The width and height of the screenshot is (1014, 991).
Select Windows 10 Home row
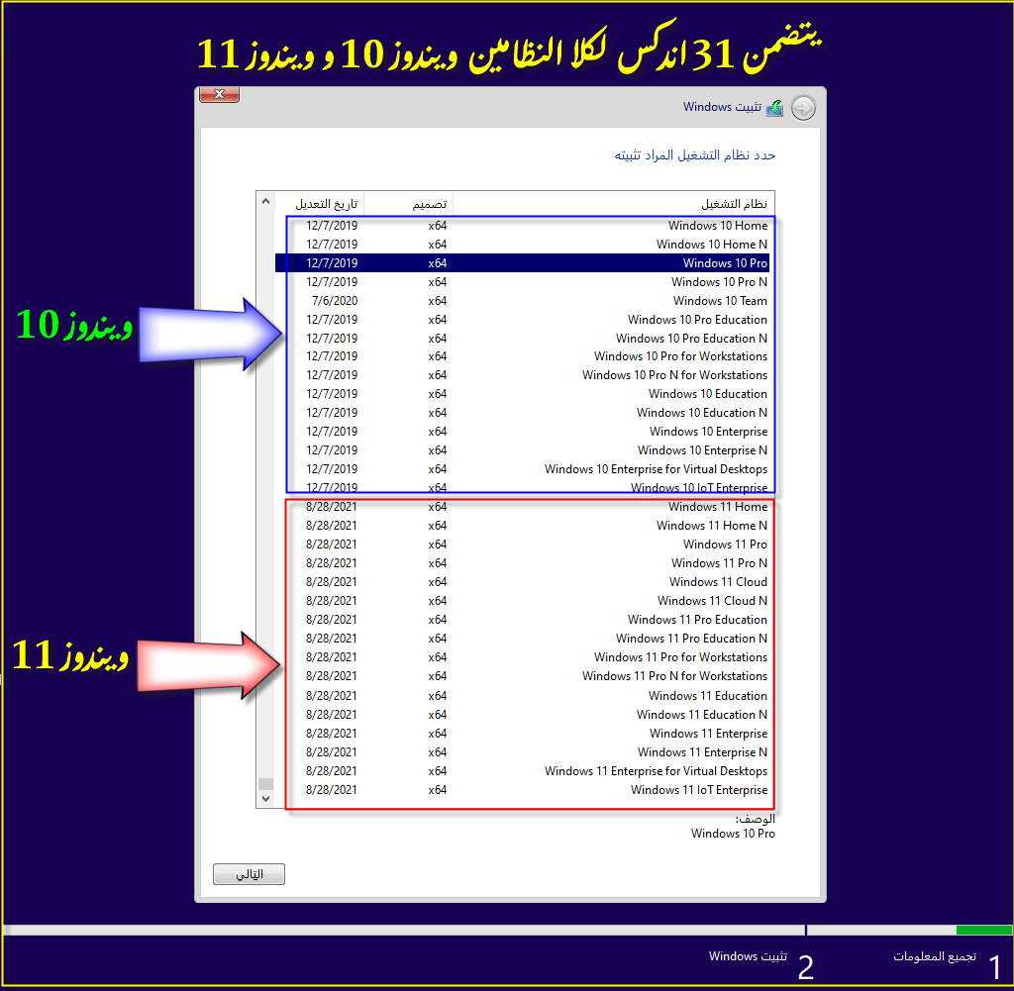(x=523, y=226)
